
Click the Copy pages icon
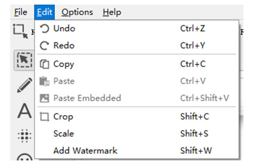coord(45,64)
